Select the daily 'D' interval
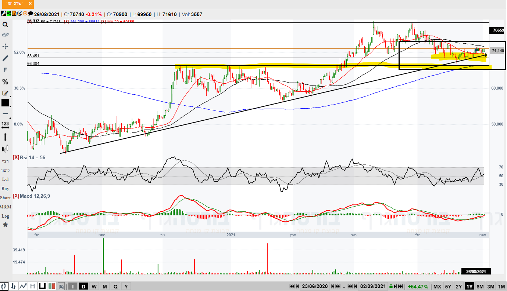 (x=83, y=286)
